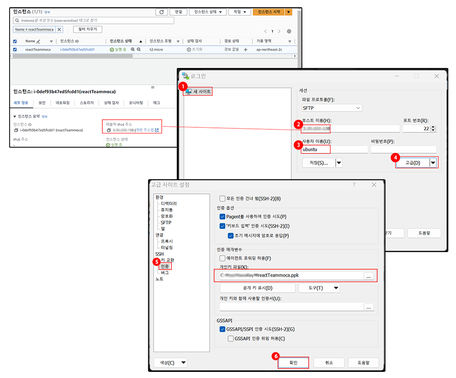
Task: Switch to the 네트워킹 tab
Action: coord(62,103)
